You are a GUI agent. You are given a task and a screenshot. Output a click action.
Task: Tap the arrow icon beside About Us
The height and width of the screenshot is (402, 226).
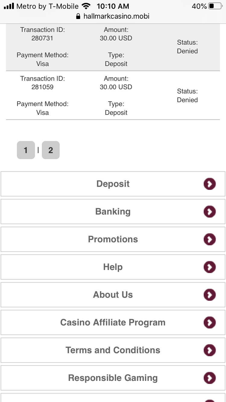tap(210, 295)
